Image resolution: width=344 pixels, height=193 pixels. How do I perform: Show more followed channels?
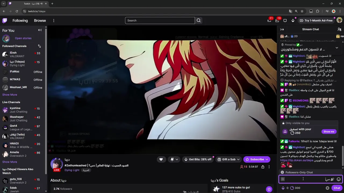[10, 95]
